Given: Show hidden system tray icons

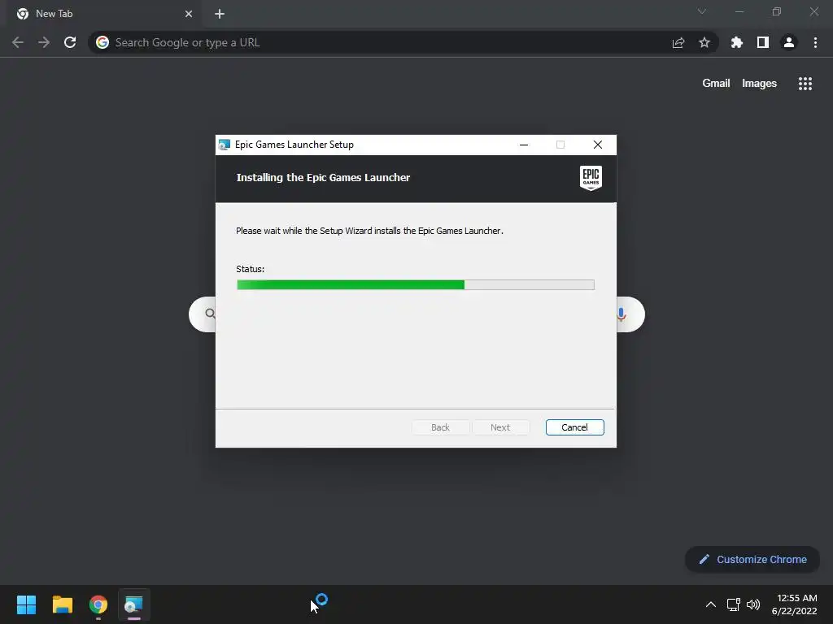Looking at the screenshot, I should 710,604.
